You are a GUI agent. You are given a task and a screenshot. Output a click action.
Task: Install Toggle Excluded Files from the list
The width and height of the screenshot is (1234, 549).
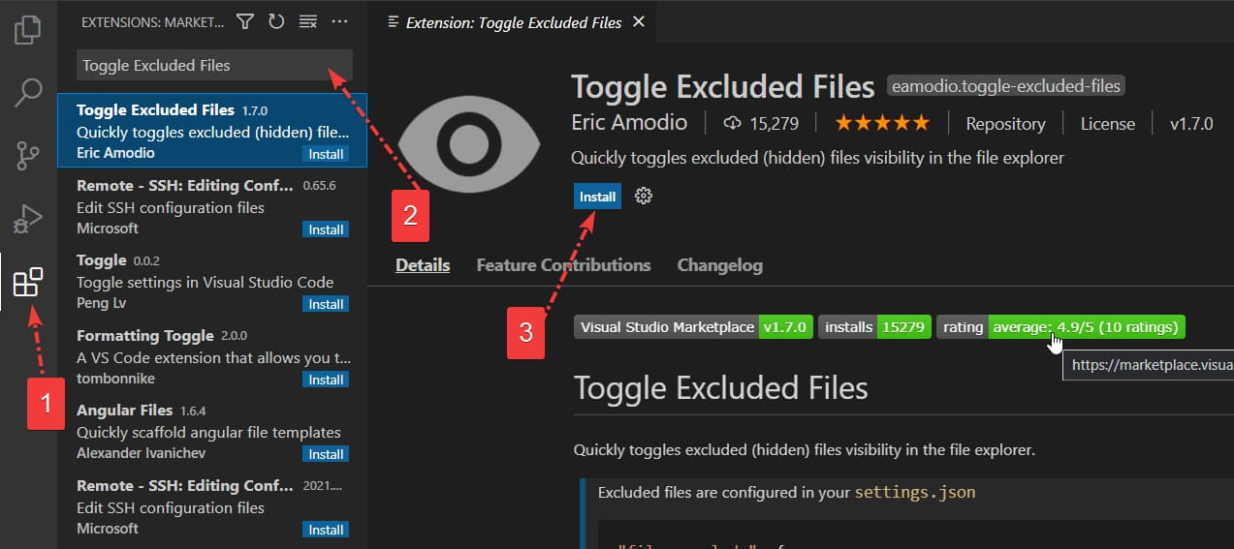(326, 154)
